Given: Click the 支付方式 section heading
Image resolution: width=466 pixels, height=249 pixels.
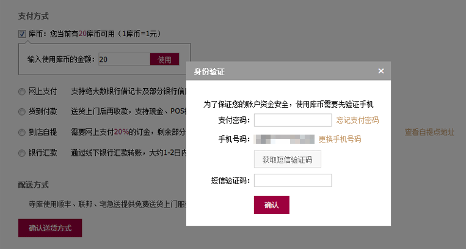Looking at the screenshot, I should 33,16.
